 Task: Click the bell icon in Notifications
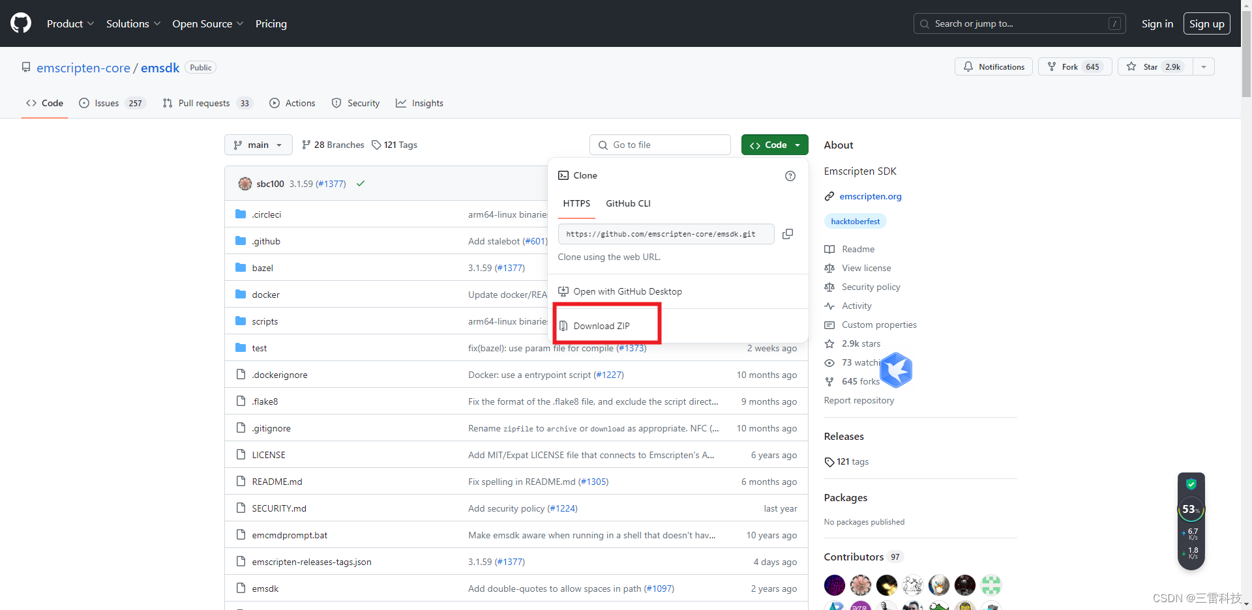point(968,66)
